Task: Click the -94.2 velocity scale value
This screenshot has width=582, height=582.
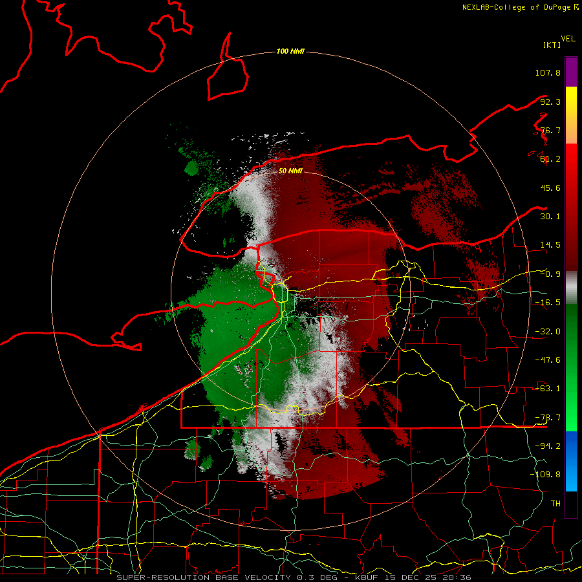Action: pos(548,446)
